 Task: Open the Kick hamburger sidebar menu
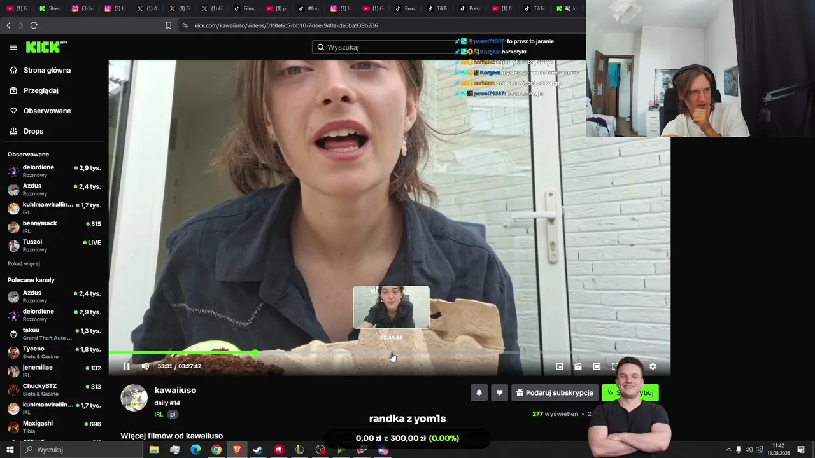pos(13,47)
